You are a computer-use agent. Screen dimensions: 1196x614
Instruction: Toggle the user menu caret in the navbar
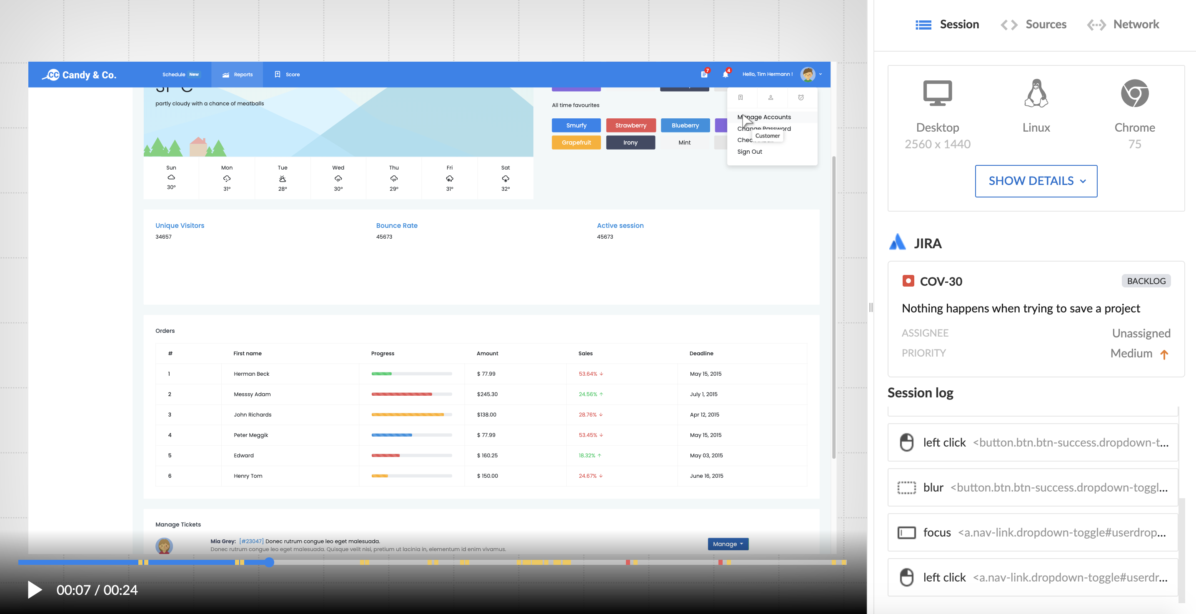tap(821, 74)
